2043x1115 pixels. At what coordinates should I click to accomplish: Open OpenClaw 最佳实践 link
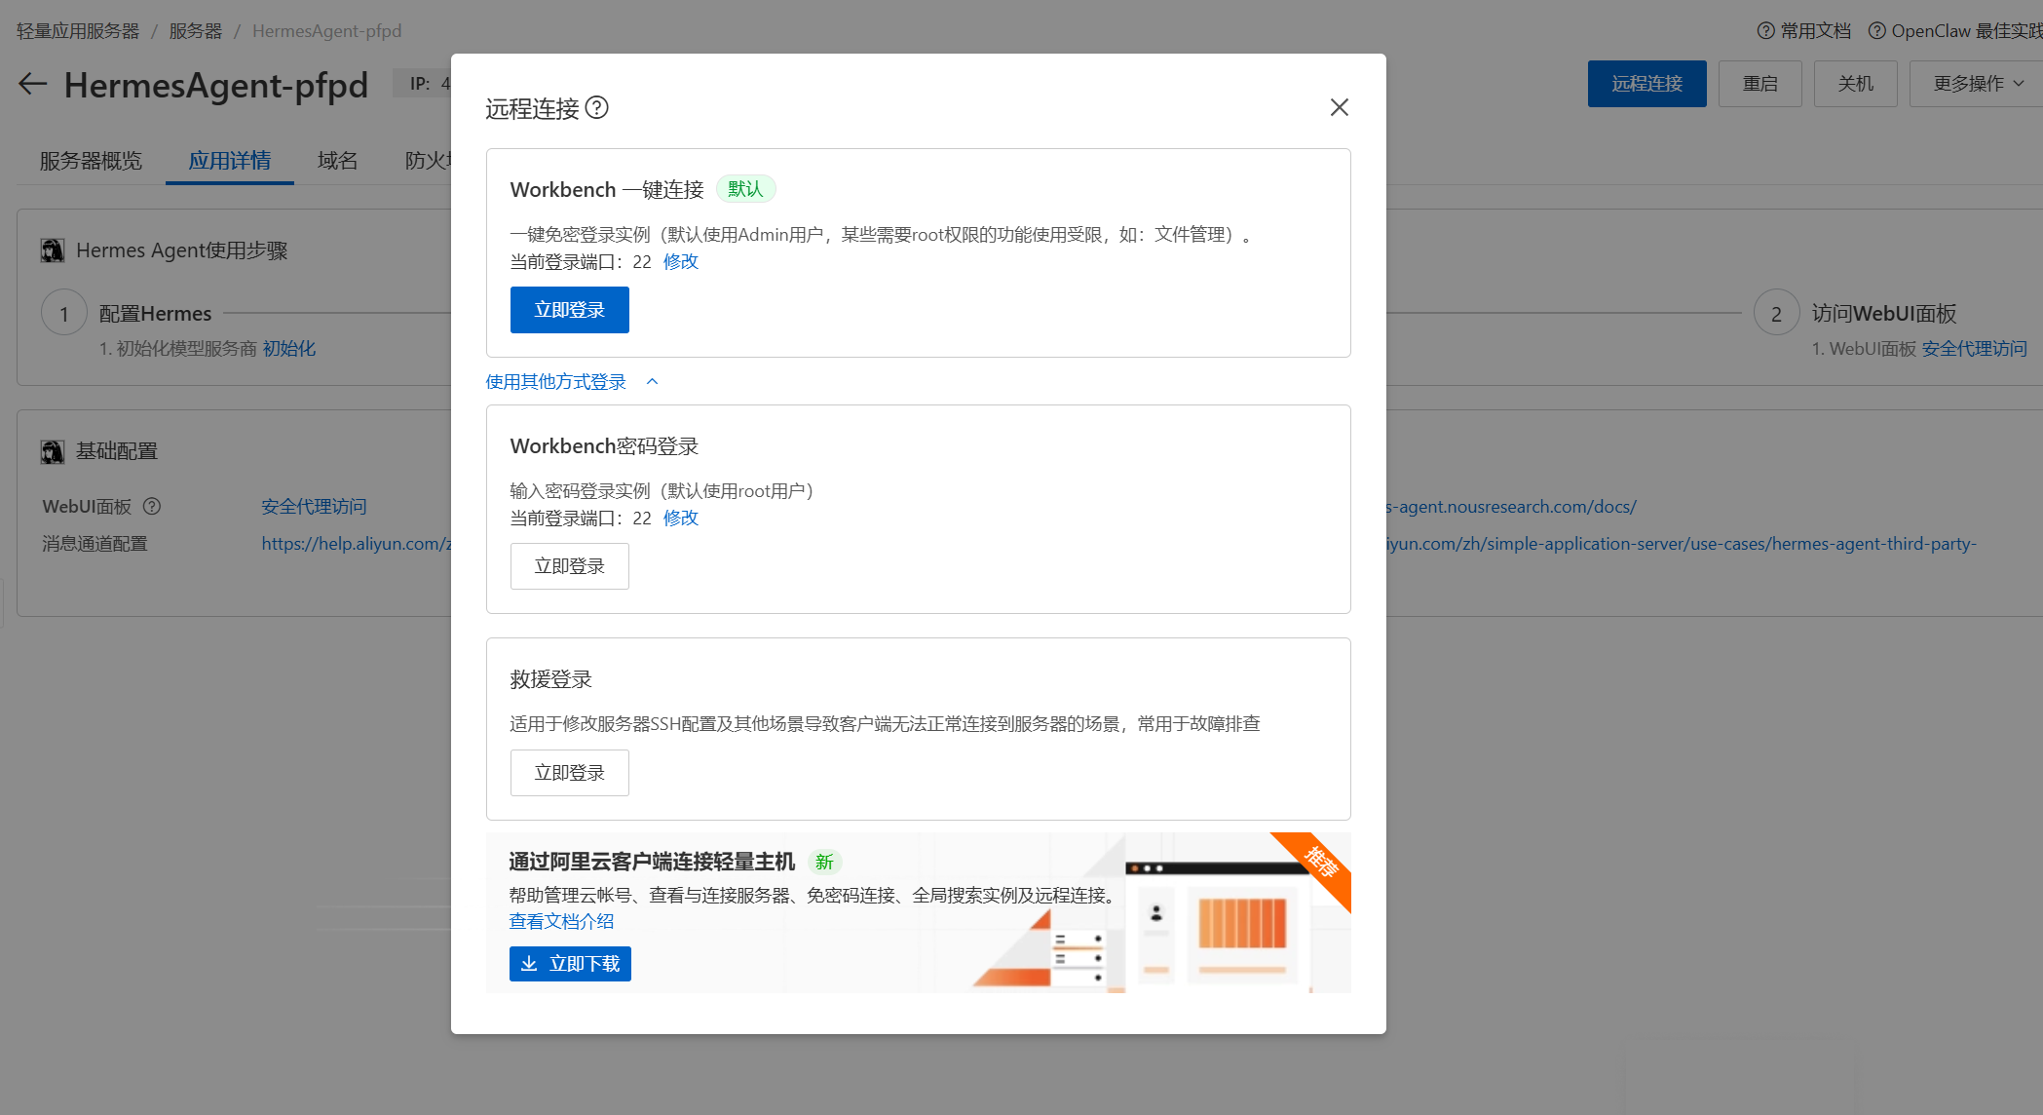tap(1966, 31)
